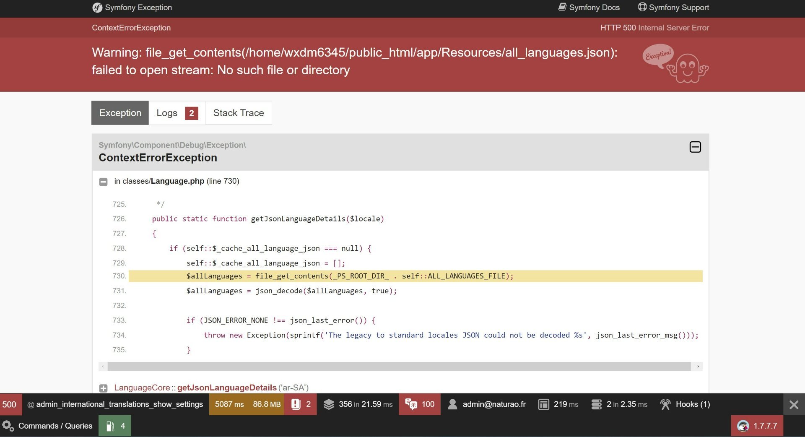
Task: Collapse the Language.php line 730 code trace
Action: pyautogui.click(x=103, y=182)
